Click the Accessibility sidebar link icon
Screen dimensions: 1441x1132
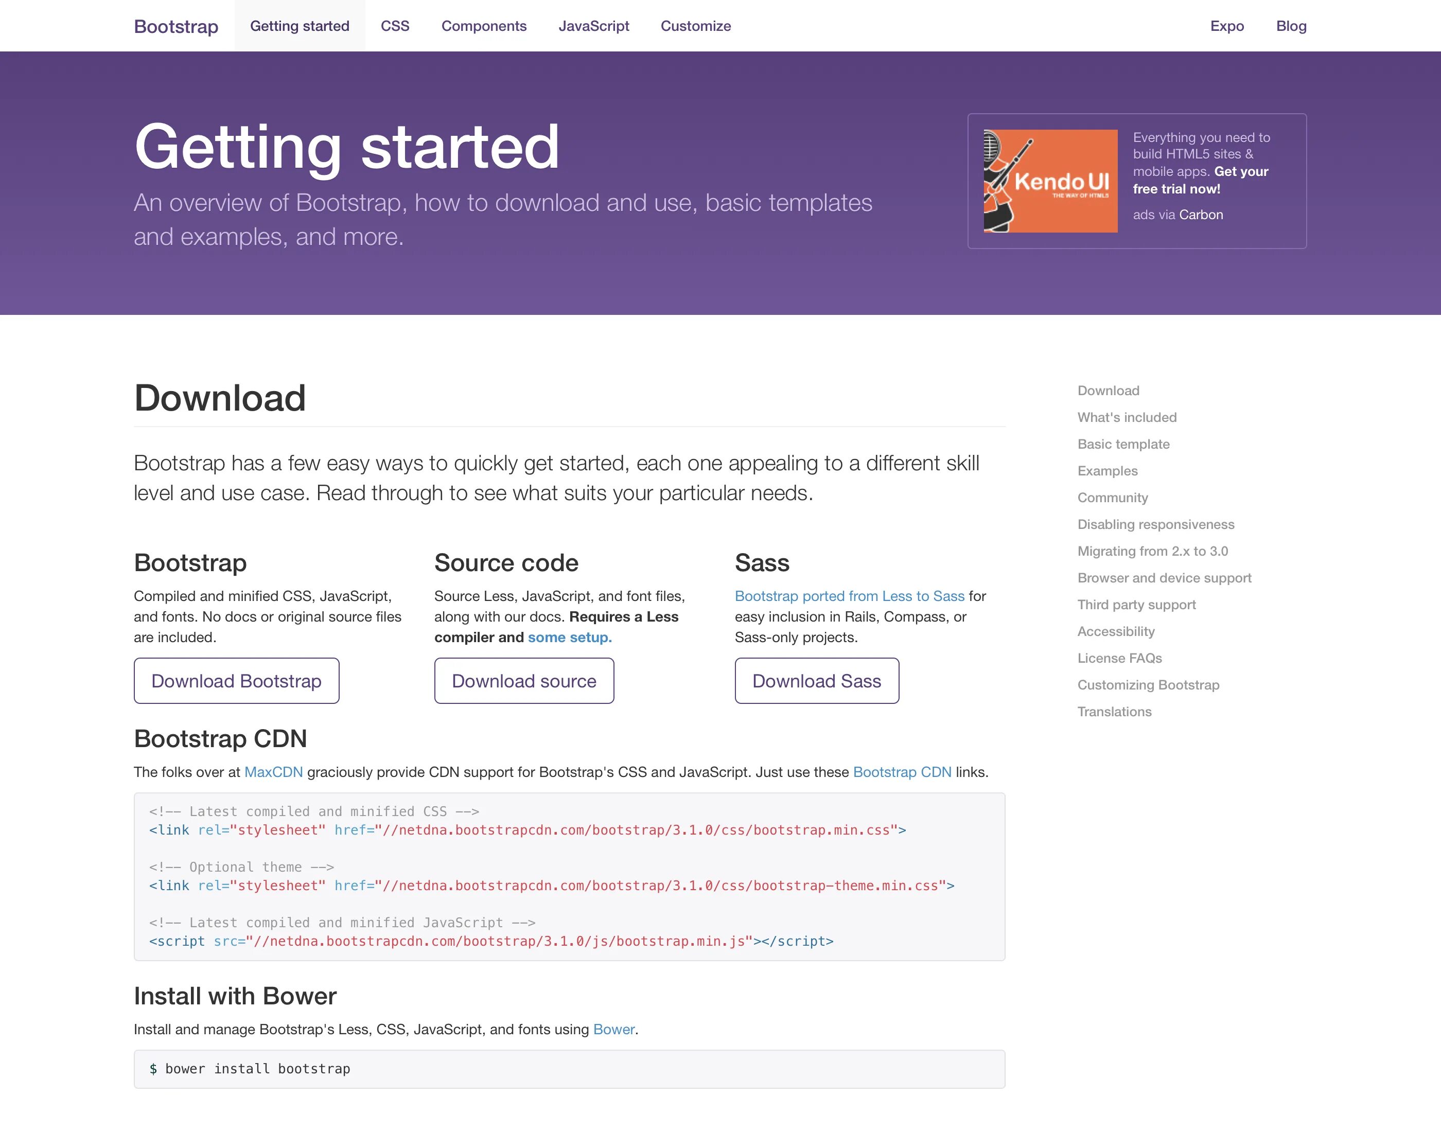(x=1115, y=631)
